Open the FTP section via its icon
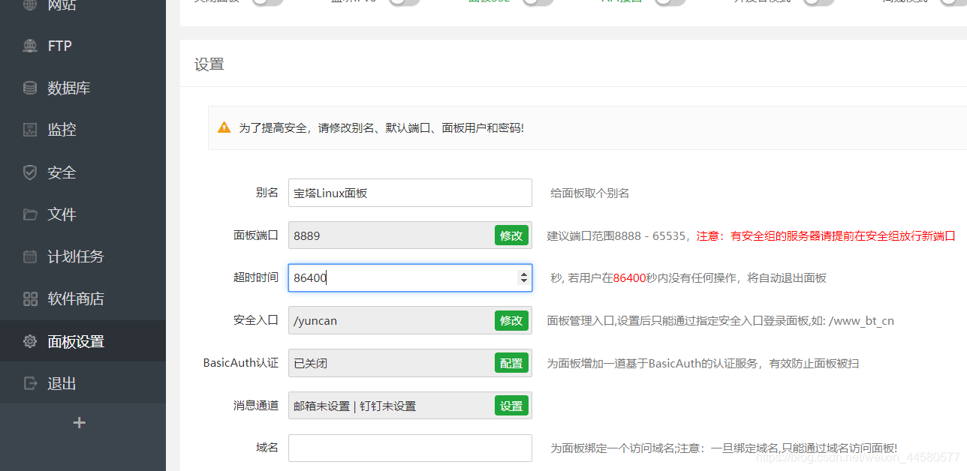 (30, 46)
